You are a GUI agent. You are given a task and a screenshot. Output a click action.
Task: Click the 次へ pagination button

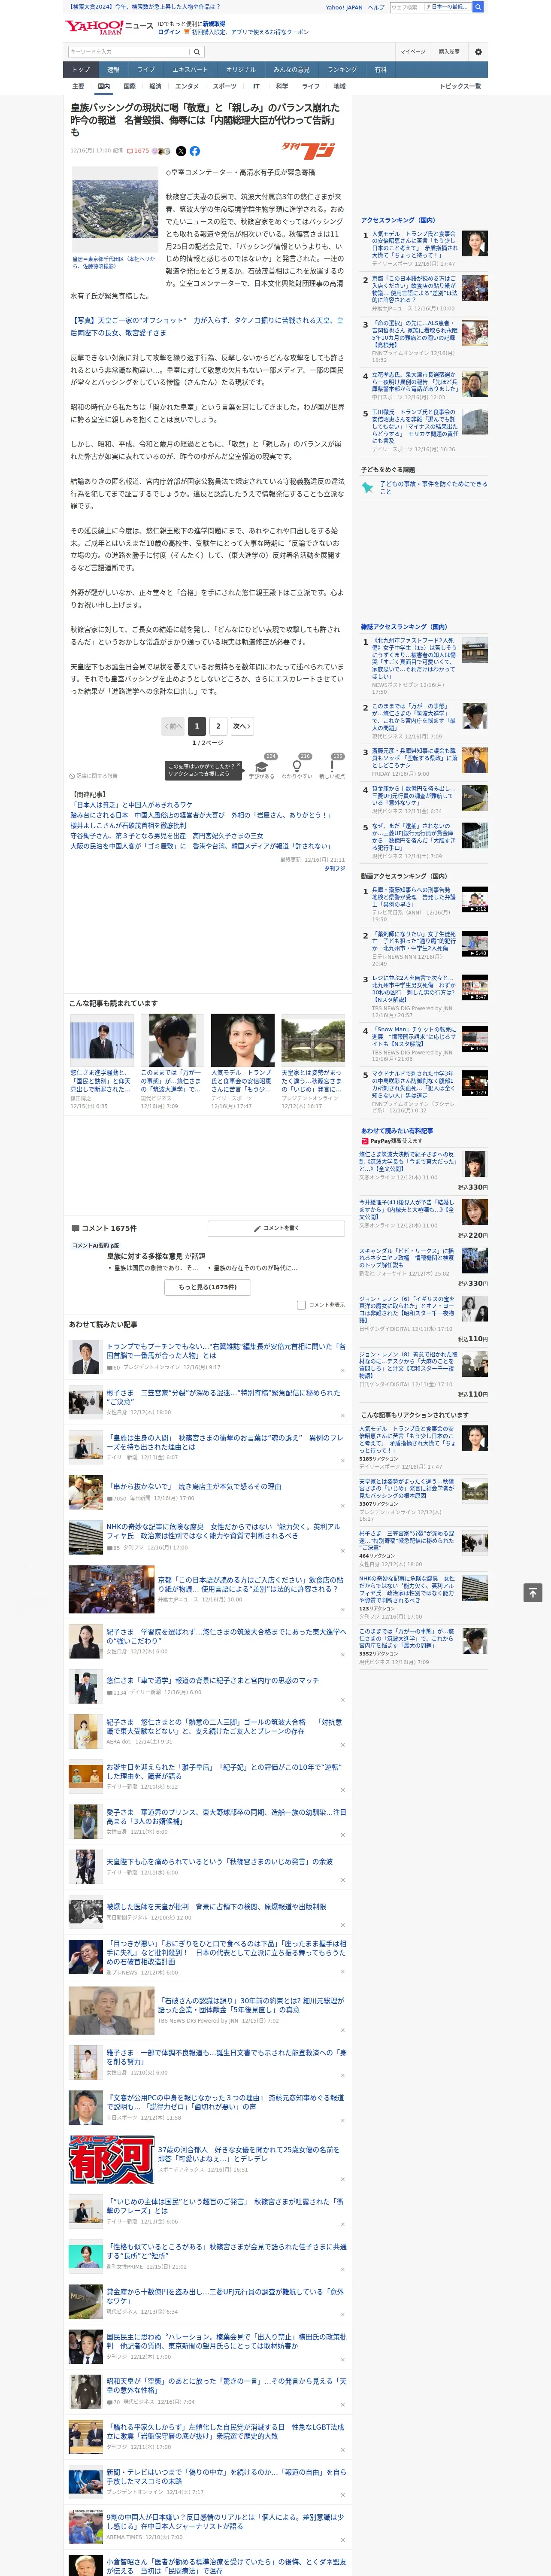pos(242,726)
